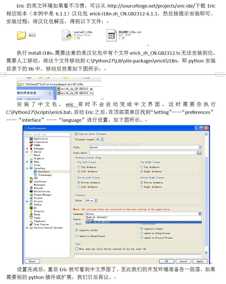Open the Email preferences page
The image size is (226, 284).
pos(37,155)
